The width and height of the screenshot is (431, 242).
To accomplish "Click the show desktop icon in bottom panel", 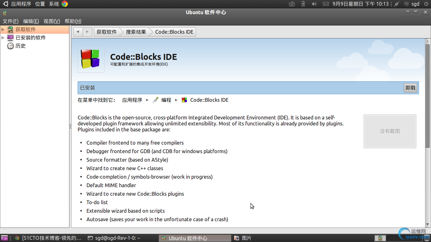I will 4,238.
